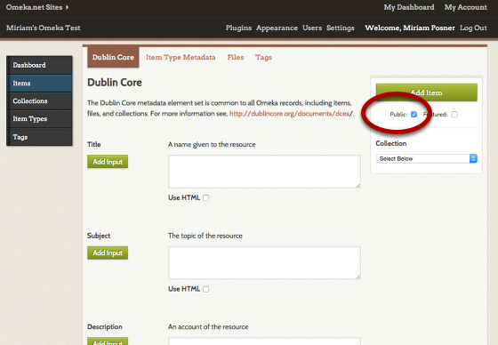This screenshot has height=345, width=498.
Task: Open My Dashboard link
Action: [x=409, y=7]
